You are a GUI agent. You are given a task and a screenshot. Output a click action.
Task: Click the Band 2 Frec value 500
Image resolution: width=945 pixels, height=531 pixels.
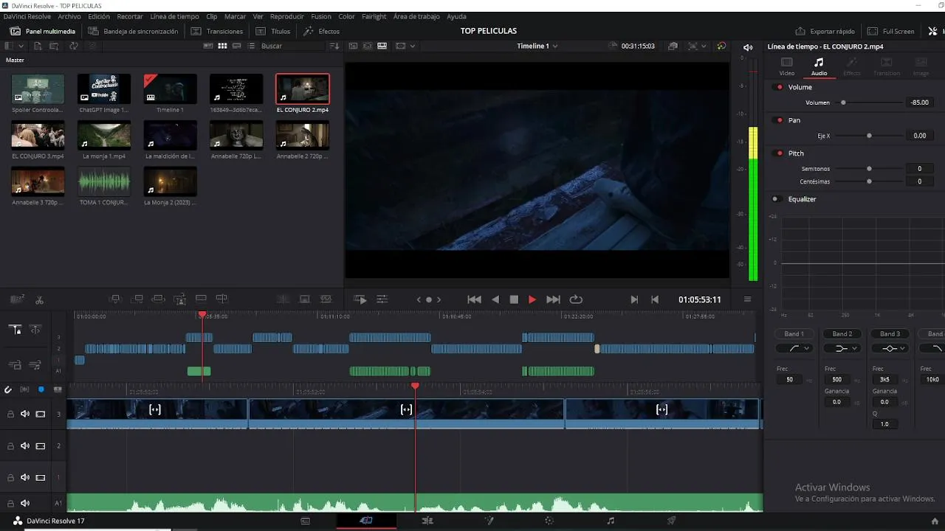(x=836, y=380)
